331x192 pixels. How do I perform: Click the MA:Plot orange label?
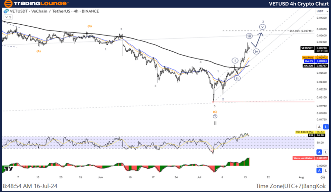308,58
